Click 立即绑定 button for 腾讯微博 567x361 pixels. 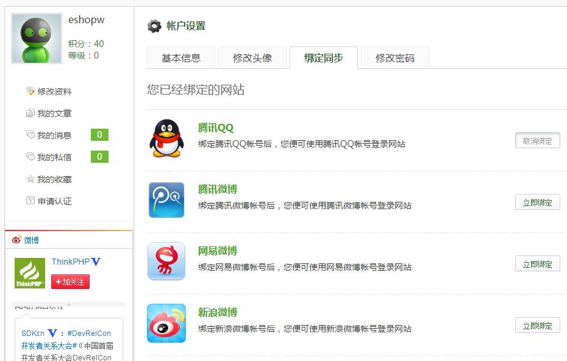[x=537, y=202]
